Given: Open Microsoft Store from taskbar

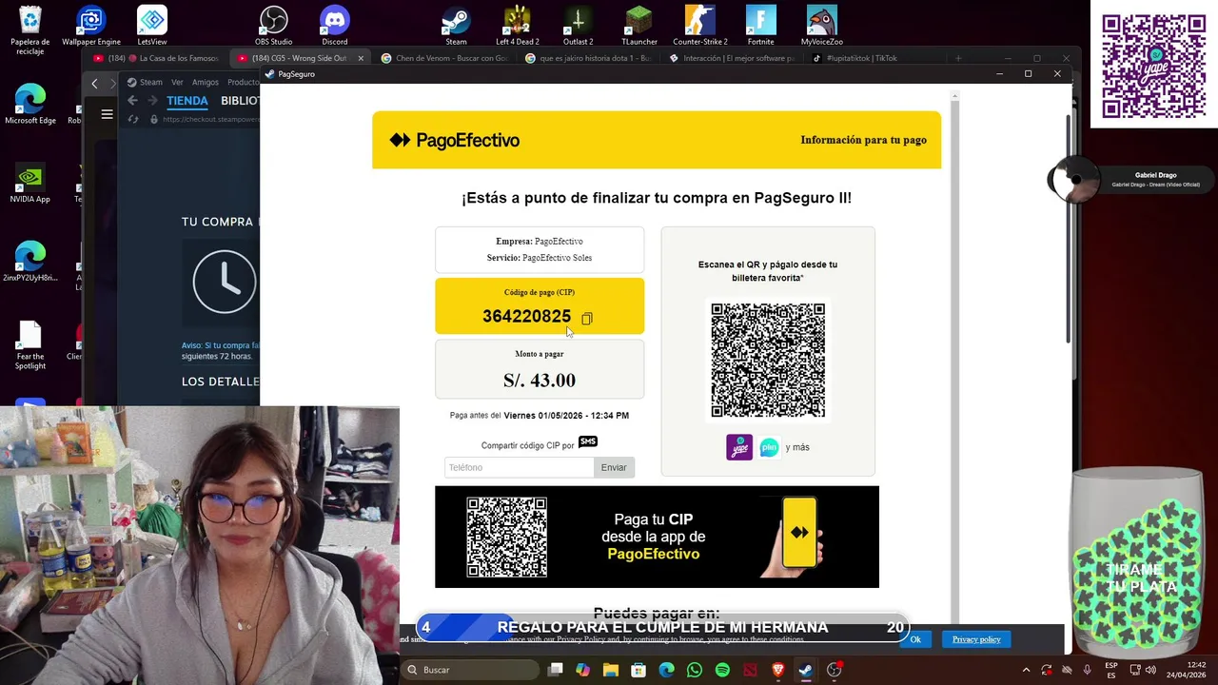Looking at the screenshot, I should point(638,670).
